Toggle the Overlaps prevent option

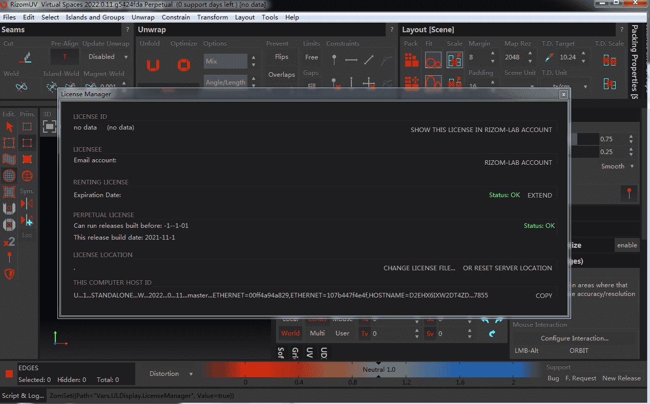click(281, 75)
